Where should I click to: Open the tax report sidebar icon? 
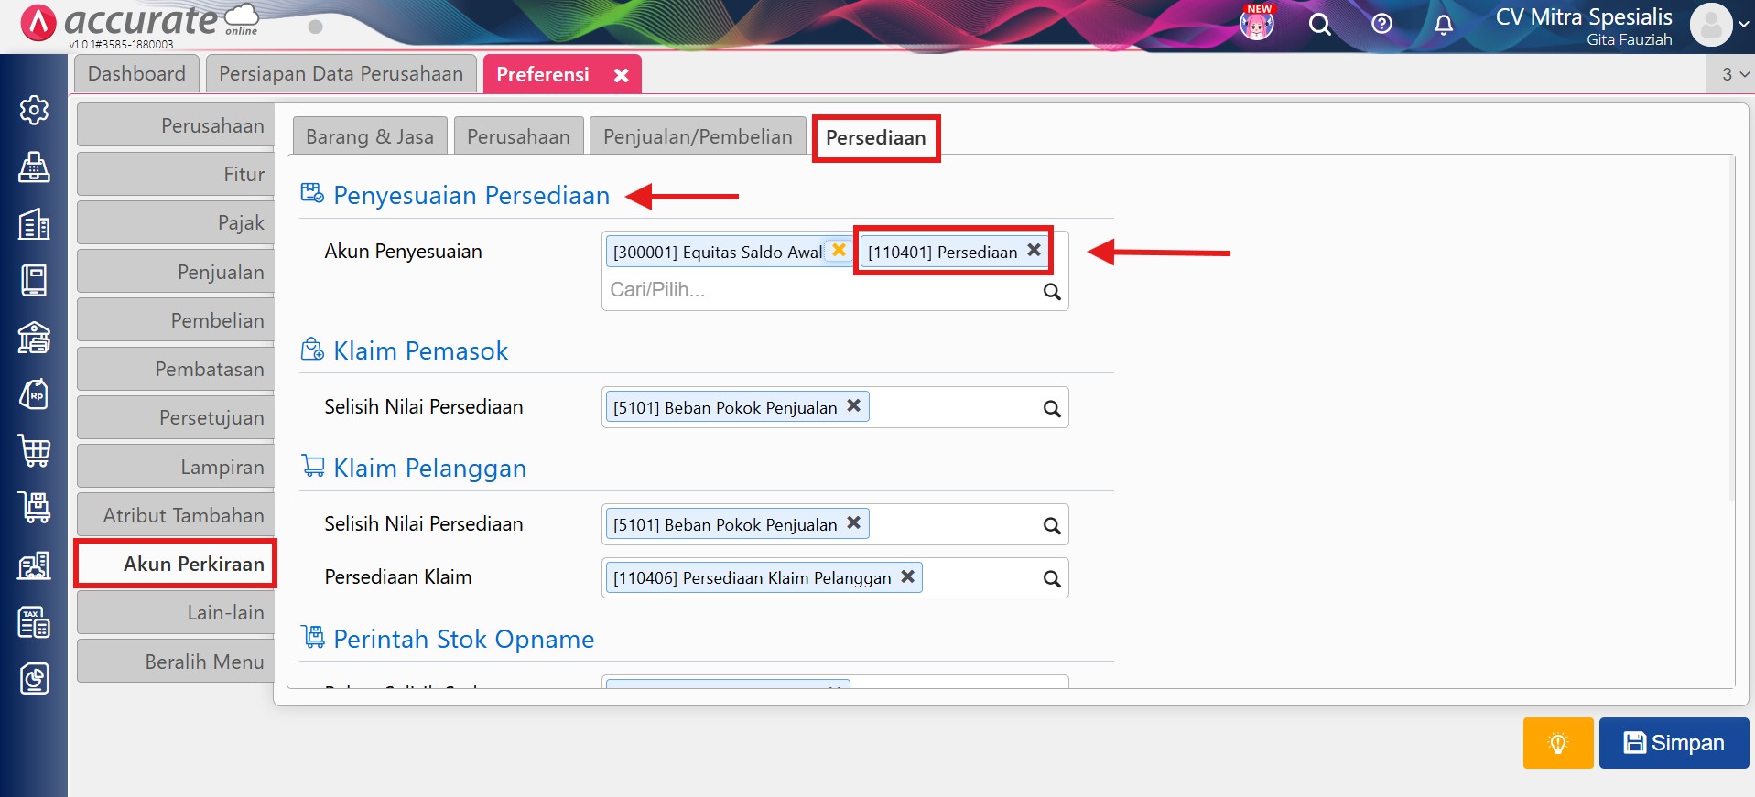click(34, 622)
